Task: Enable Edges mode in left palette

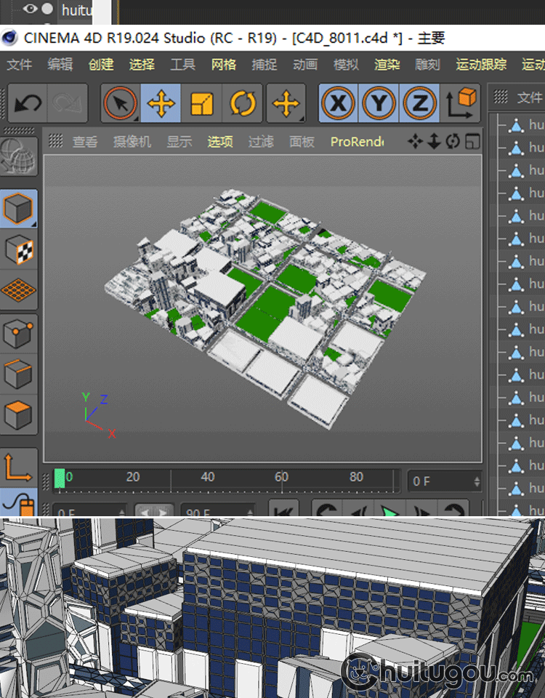Action: coord(18,375)
